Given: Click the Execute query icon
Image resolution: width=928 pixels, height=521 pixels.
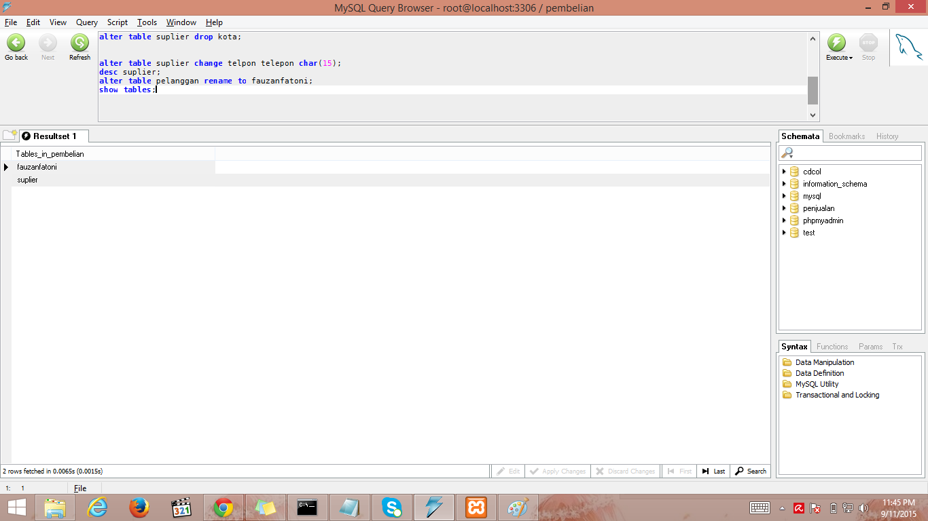Looking at the screenshot, I should pyautogui.click(x=836, y=43).
